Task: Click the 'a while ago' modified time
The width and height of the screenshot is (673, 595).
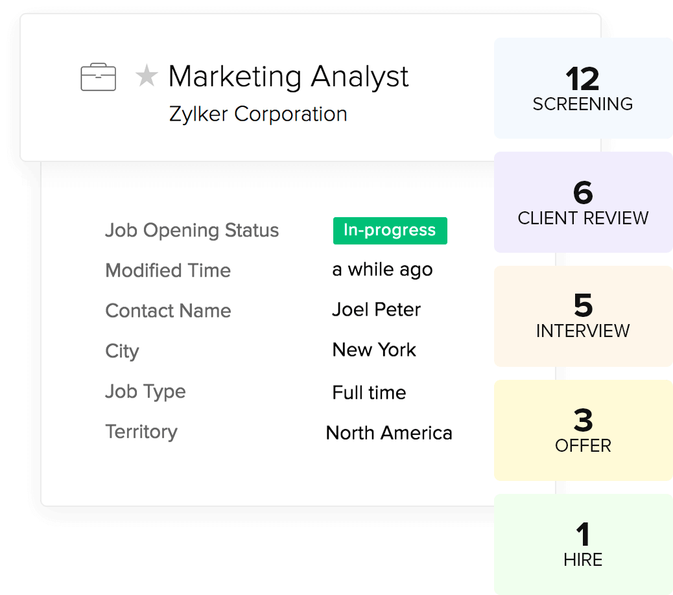Action: coord(382,270)
